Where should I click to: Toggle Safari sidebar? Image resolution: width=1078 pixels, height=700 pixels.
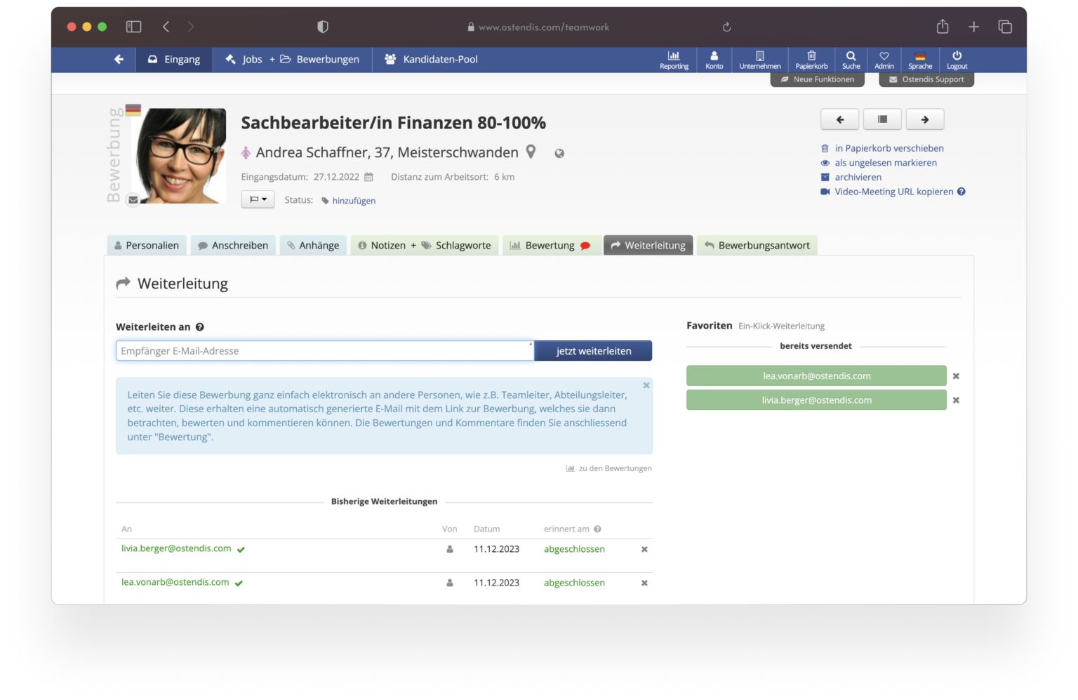pyautogui.click(x=133, y=27)
